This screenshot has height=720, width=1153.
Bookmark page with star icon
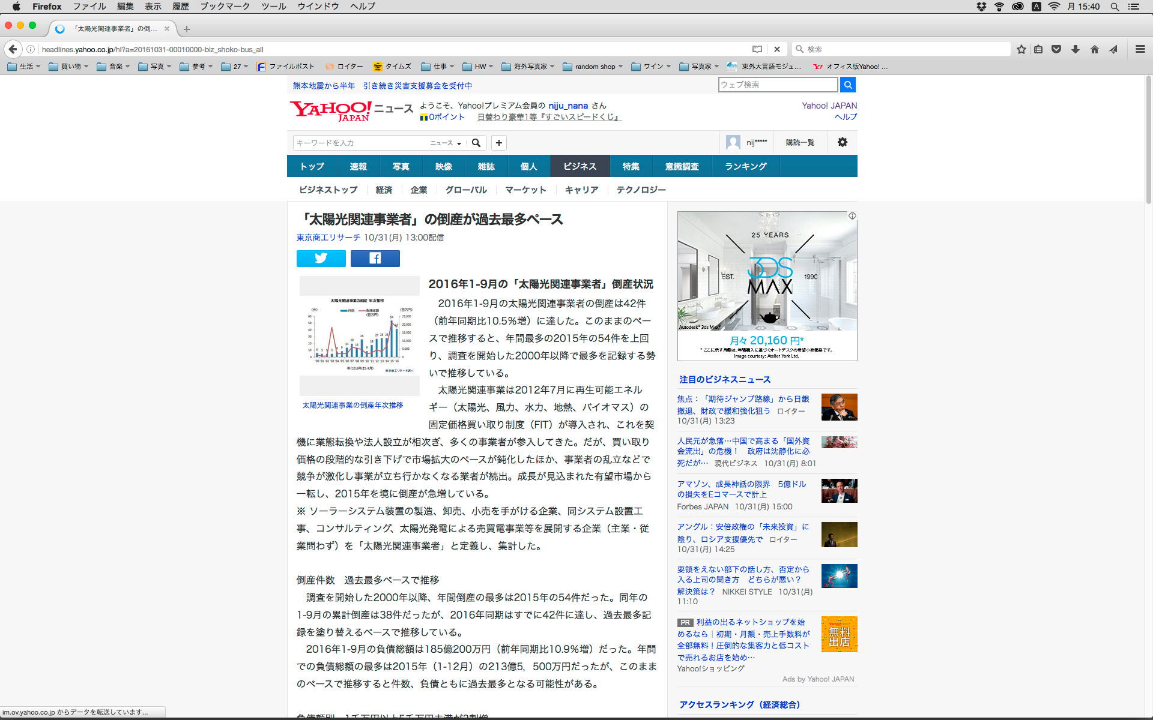(x=1021, y=49)
